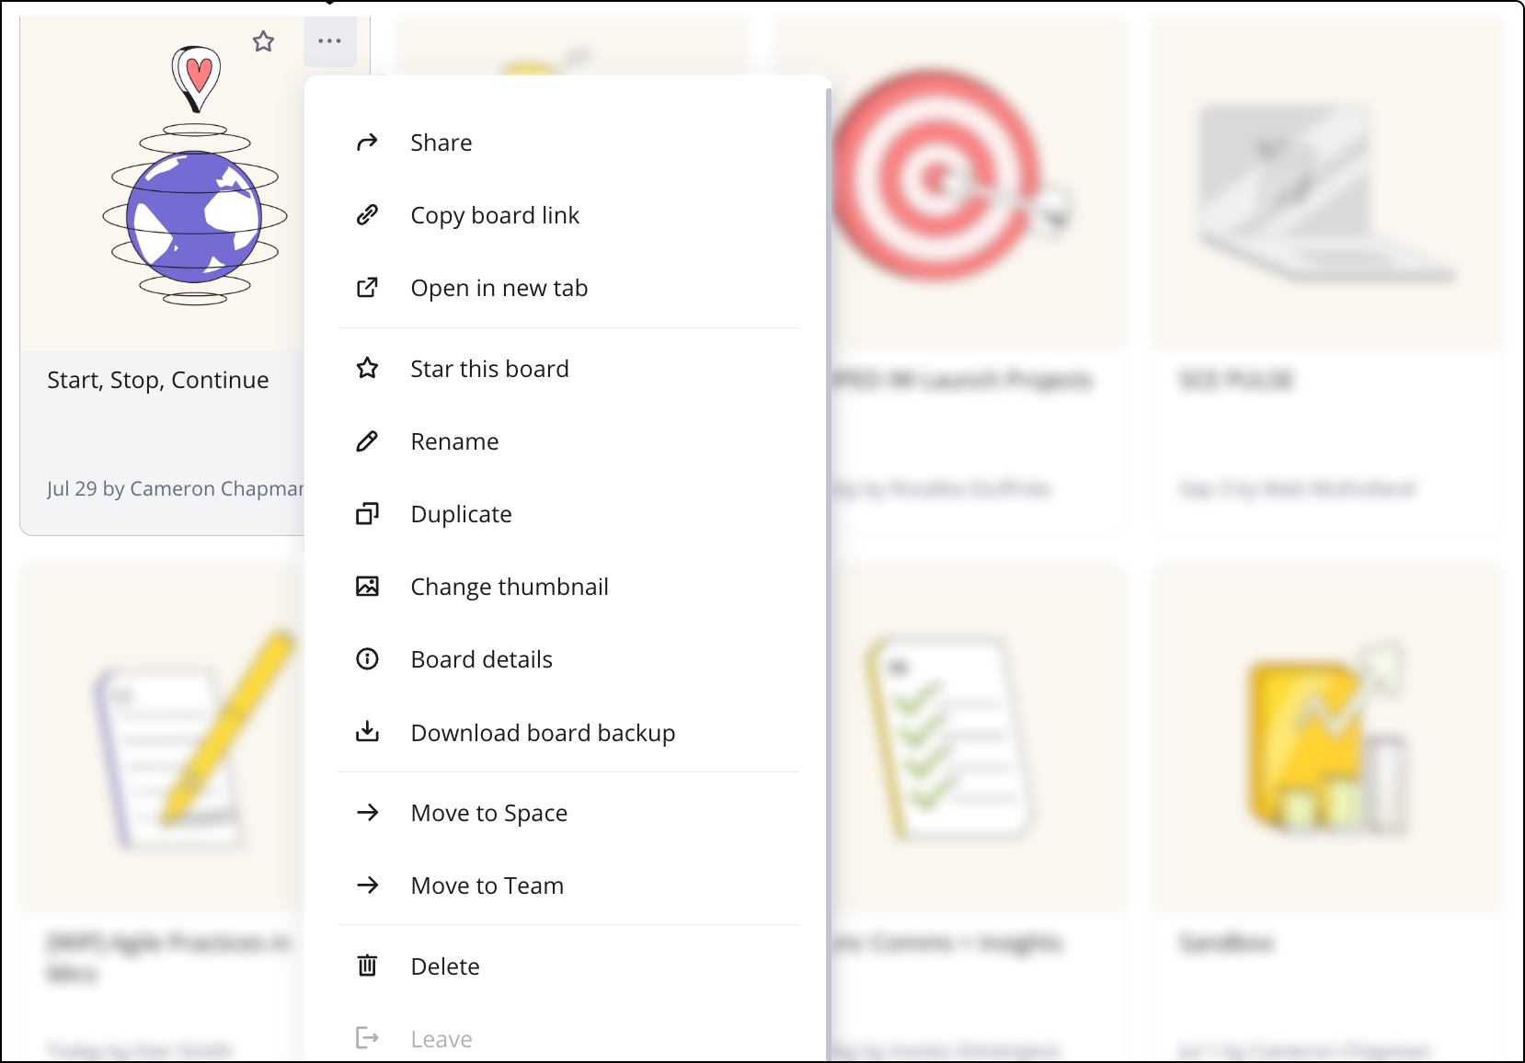Image resolution: width=1525 pixels, height=1063 pixels.
Task: Open the globe thumbnail of the board
Action: (195, 193)
